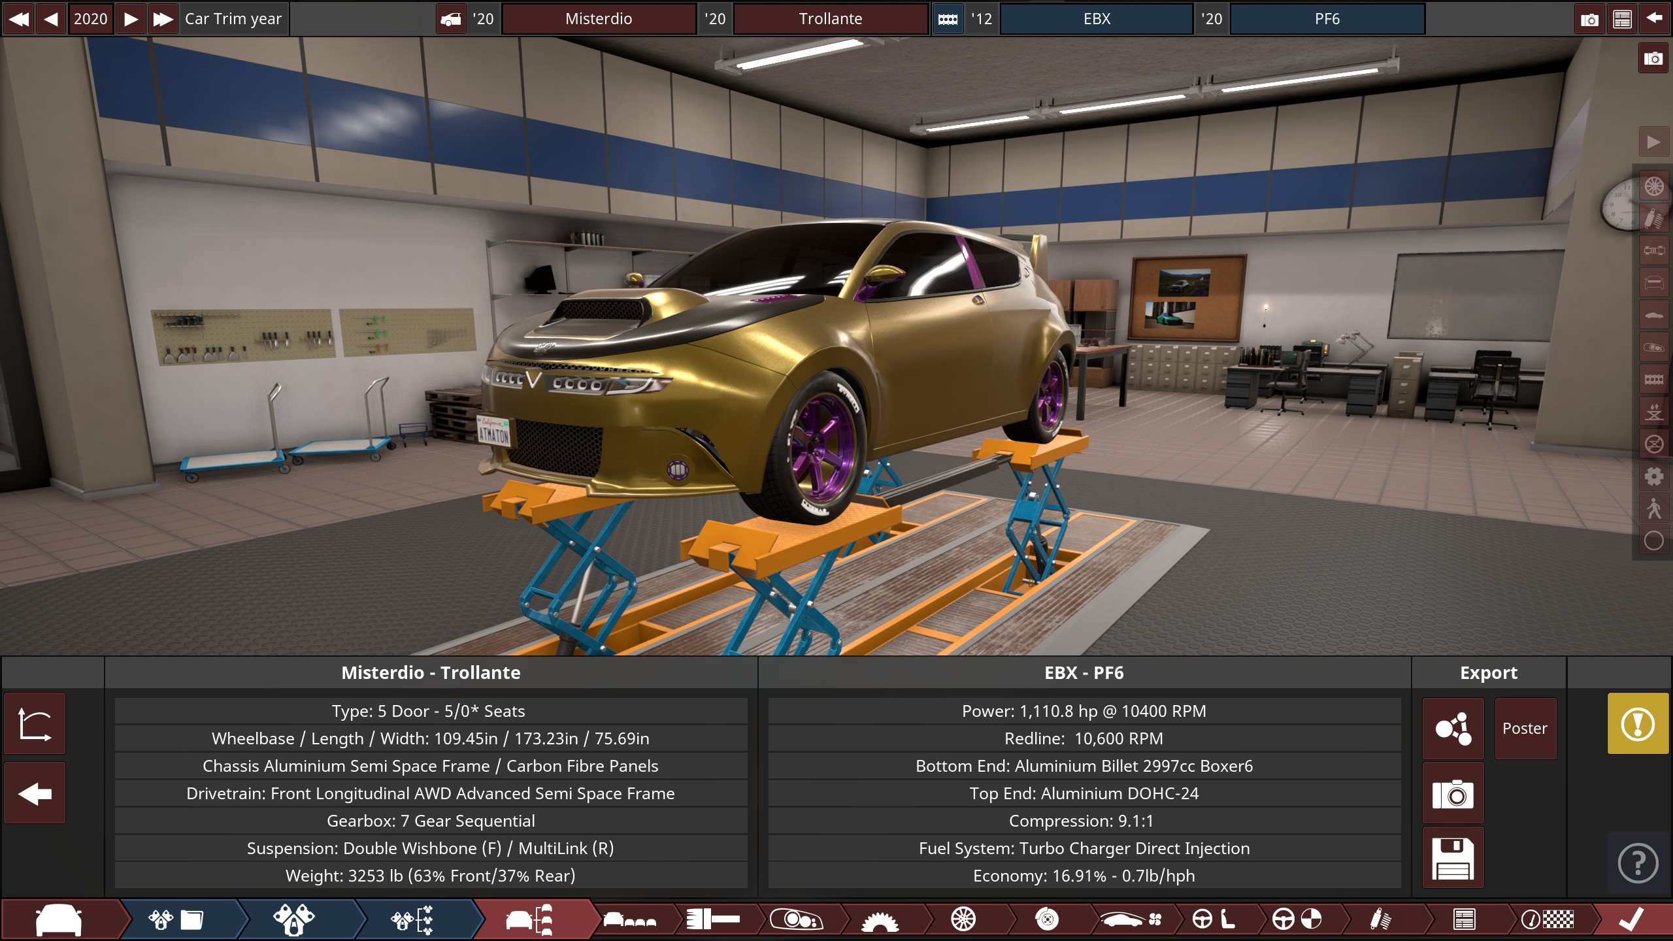
Task: Click the Gearbox: 7 Gear Sequential row
Action: [x=431, y=821]
